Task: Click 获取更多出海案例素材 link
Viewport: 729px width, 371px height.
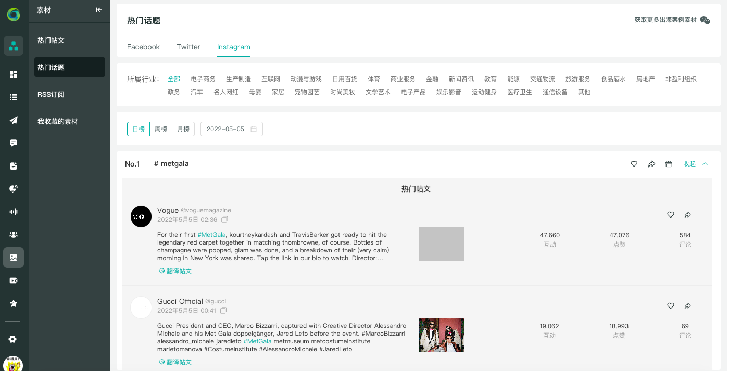Action: (665, 20)
